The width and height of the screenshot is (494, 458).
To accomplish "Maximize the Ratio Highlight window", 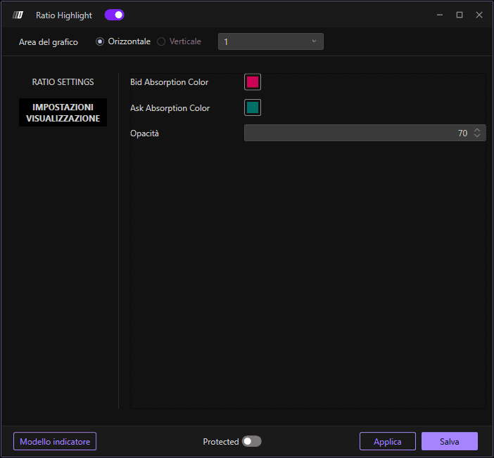I will pos(460,15).
